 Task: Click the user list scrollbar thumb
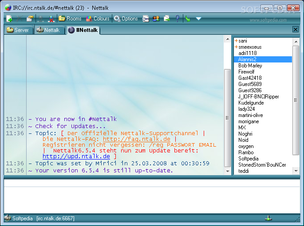[296, 100]
